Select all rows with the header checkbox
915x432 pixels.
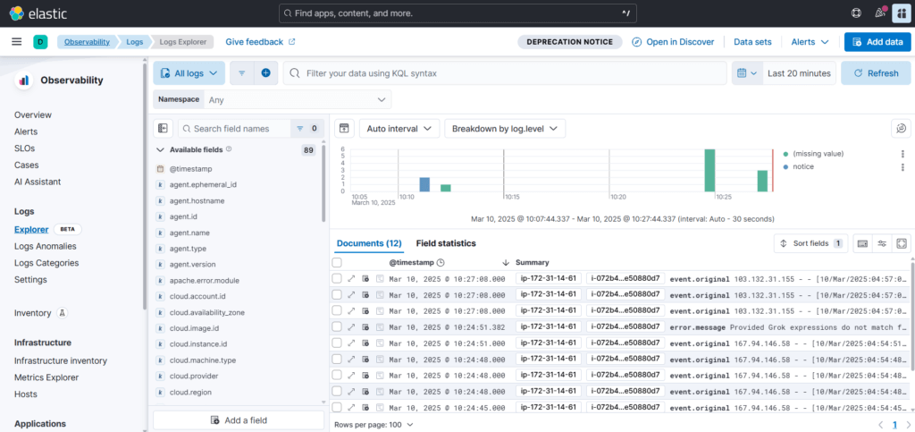pos(337,263)
